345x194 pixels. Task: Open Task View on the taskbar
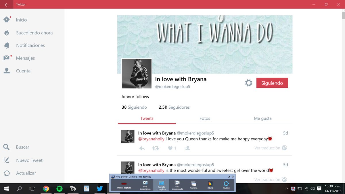click(x=32, y=189)
